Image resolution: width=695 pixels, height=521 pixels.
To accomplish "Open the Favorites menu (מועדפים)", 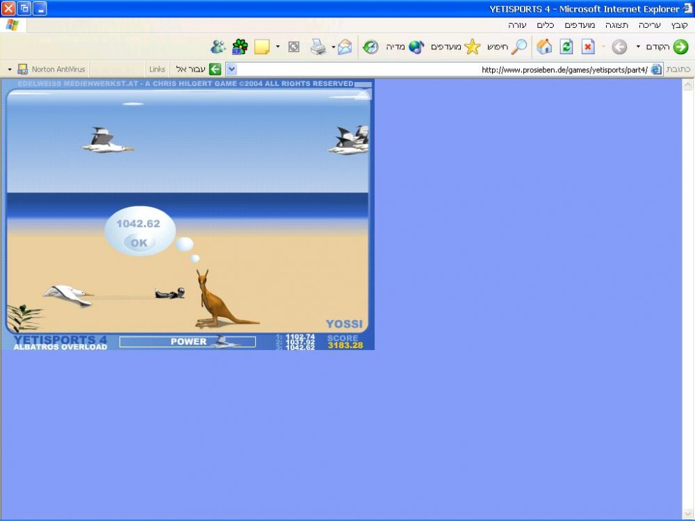I will point(580,25).
